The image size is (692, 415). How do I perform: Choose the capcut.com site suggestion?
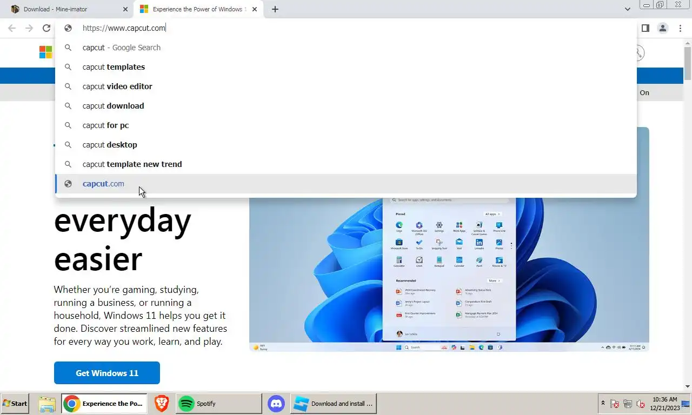pyautogui.click(x=346, y=184)
